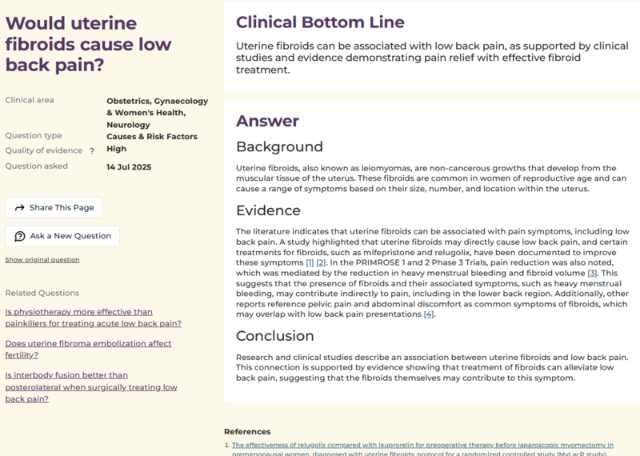Click the Clinical area label
Image resolution: width=640 pixels, height=456 pixels.
[x=30, y=100]
